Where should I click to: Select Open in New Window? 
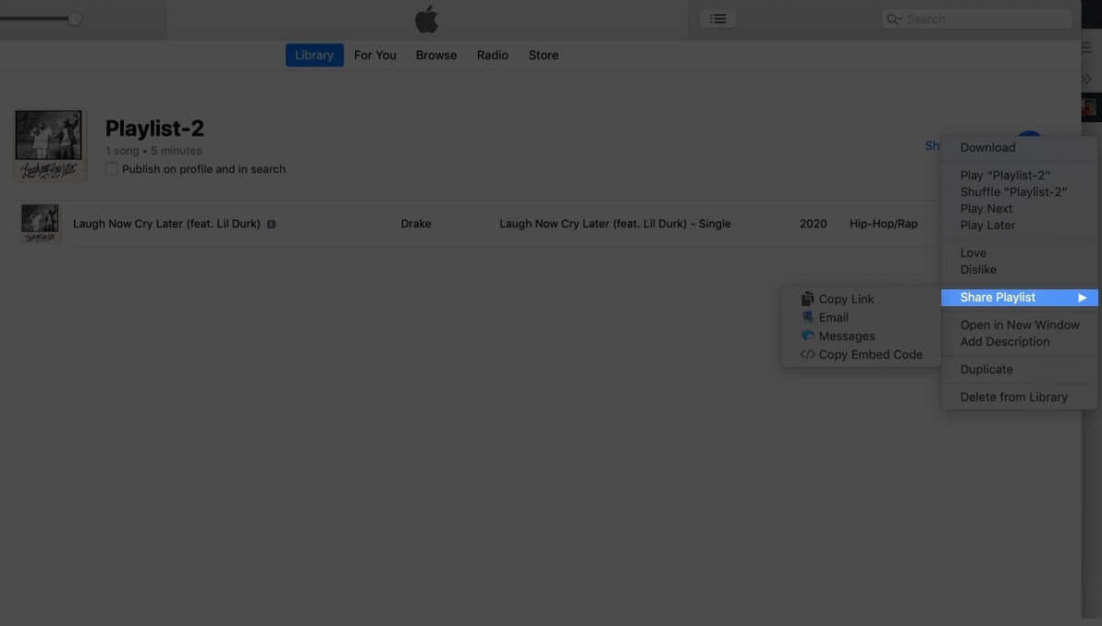(1019, 325)
